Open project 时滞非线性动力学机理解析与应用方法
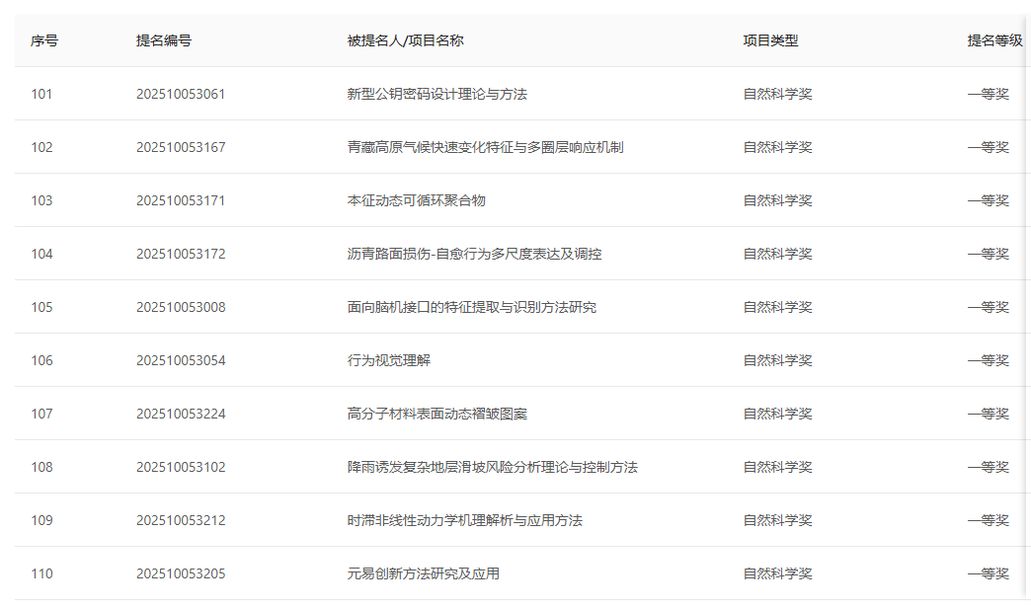The width and height of the screenshot is (1031, 609). 464,520
